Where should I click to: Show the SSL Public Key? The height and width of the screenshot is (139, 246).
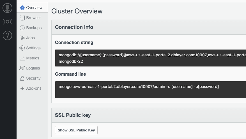76,130
